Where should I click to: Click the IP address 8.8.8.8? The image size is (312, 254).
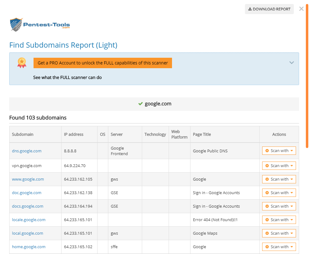click(x=70, y=151)
